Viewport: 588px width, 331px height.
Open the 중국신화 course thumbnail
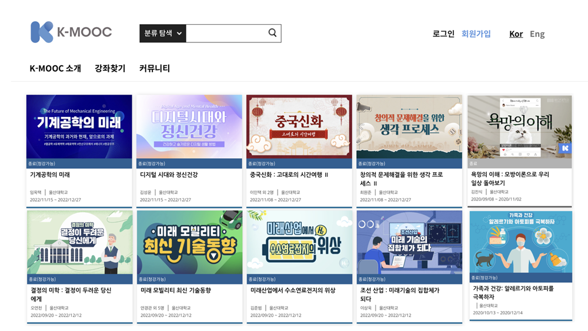click(299, 127)
